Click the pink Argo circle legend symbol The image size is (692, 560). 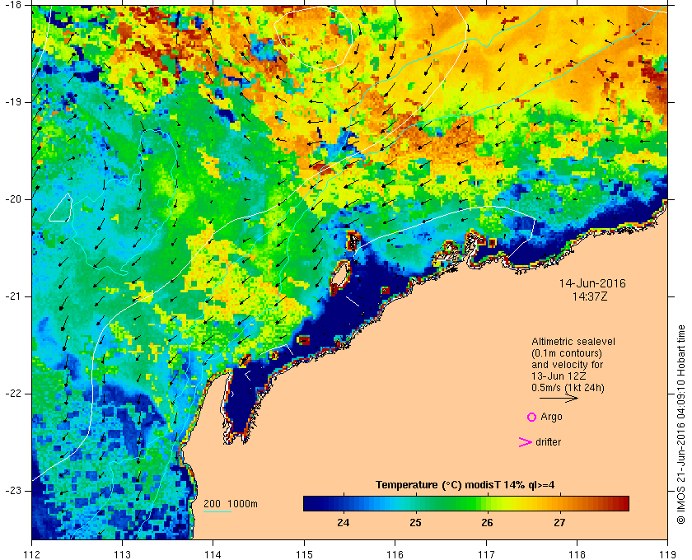(532, 417)
